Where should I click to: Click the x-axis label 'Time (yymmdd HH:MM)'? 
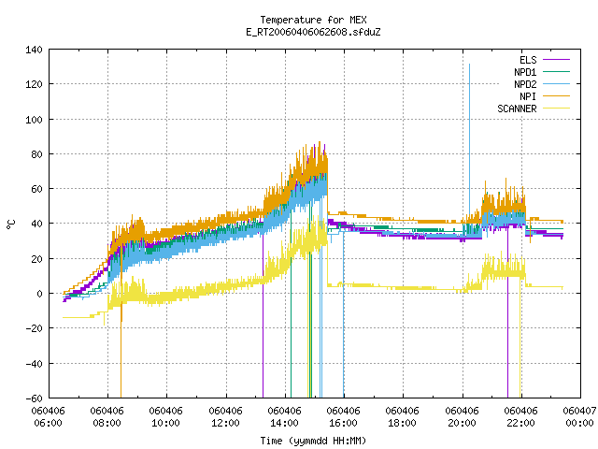(313, 441)
